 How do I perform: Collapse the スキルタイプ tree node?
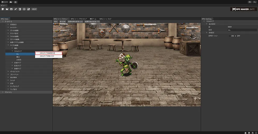pos(12,51)
